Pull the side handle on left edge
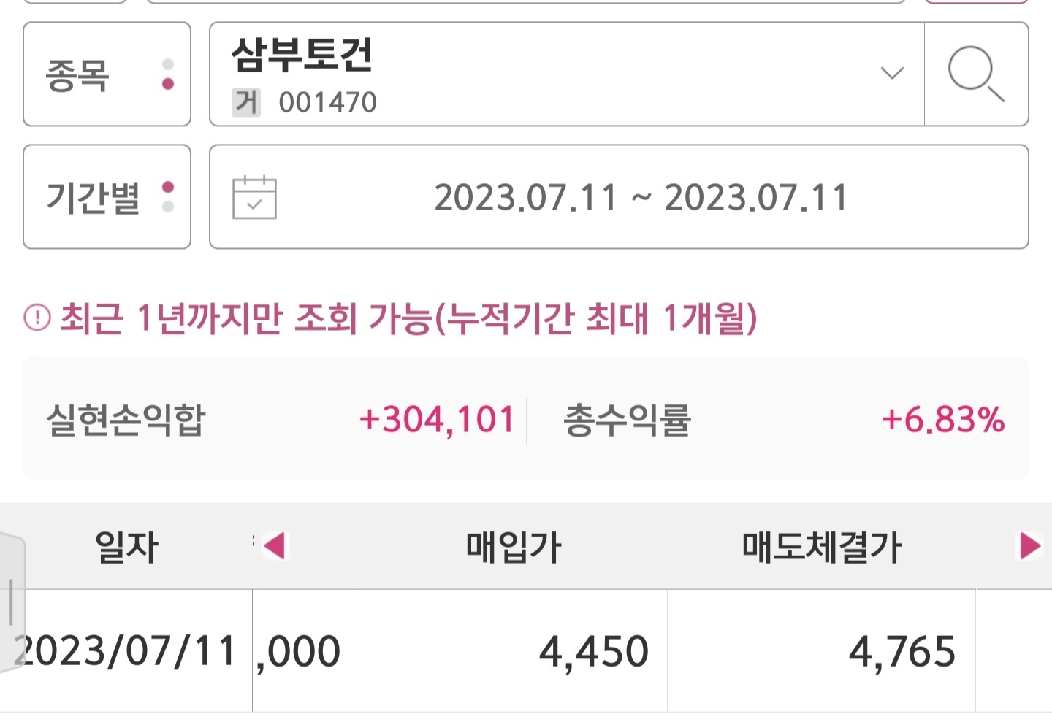 click(x=12, y=602)
